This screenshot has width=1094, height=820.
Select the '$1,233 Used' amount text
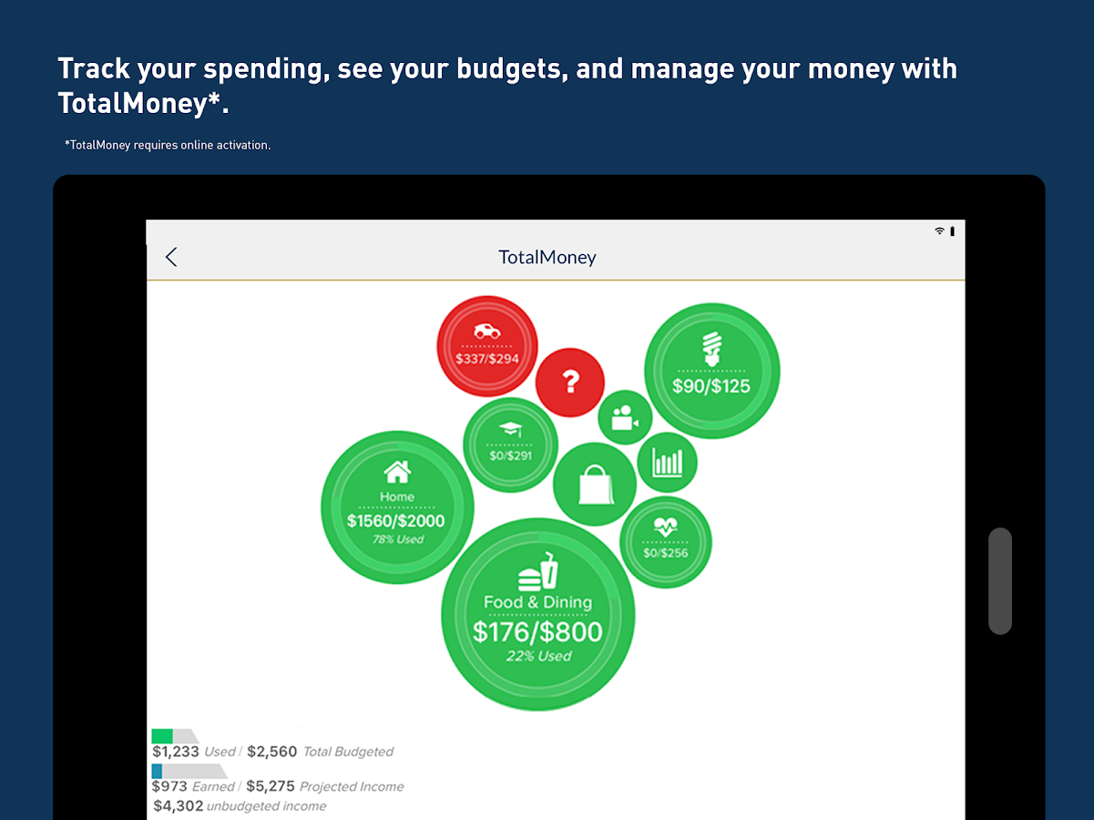[x=194, y=752]
